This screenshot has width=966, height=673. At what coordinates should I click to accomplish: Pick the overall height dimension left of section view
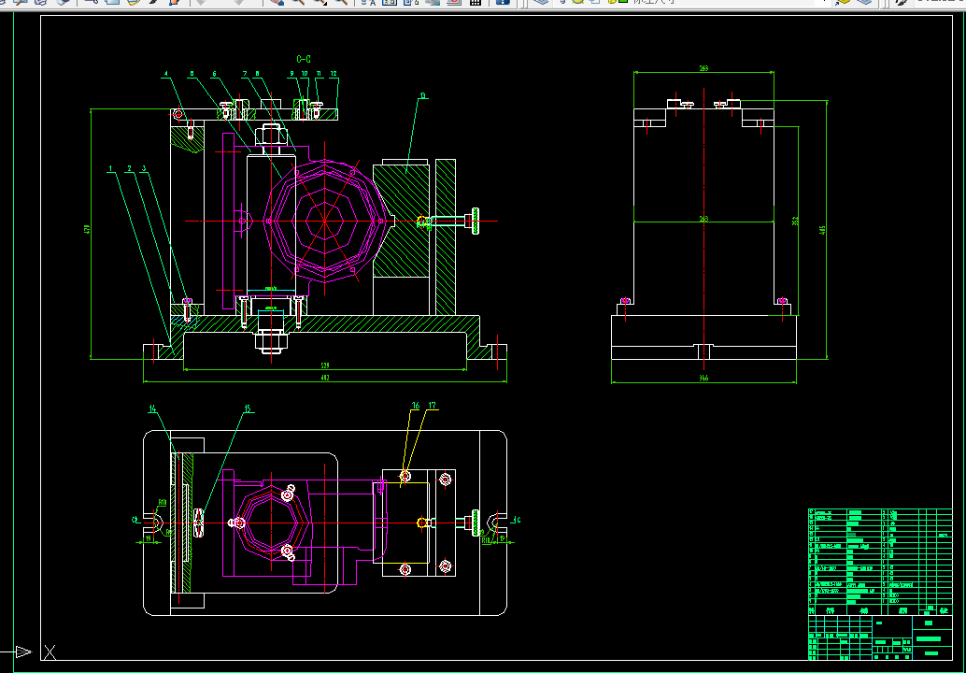(x=87, y=229)
